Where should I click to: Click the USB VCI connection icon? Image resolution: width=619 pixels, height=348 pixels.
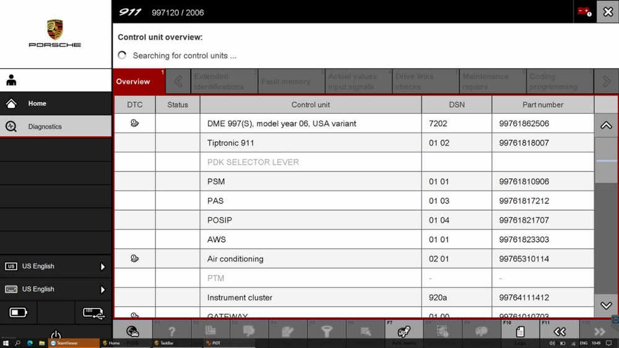point(93,313)
